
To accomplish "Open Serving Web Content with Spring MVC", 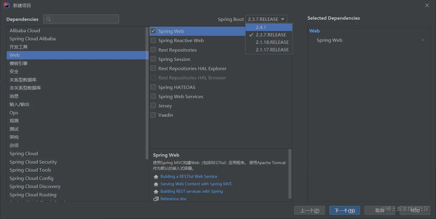I will [196, 184].
